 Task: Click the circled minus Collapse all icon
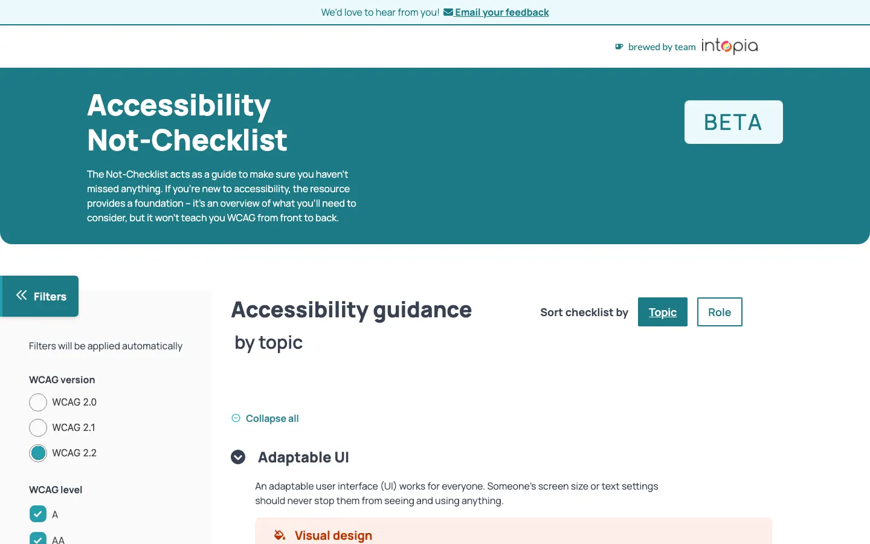point(236,418)
